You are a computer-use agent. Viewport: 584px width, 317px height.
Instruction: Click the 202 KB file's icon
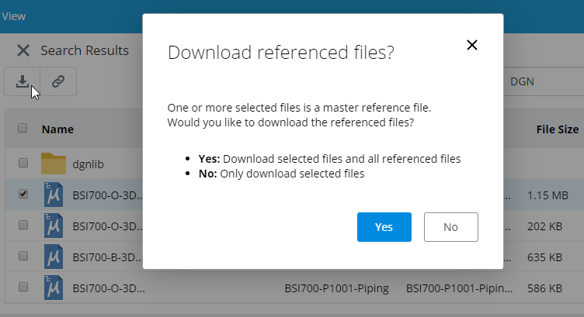[54, 225]
